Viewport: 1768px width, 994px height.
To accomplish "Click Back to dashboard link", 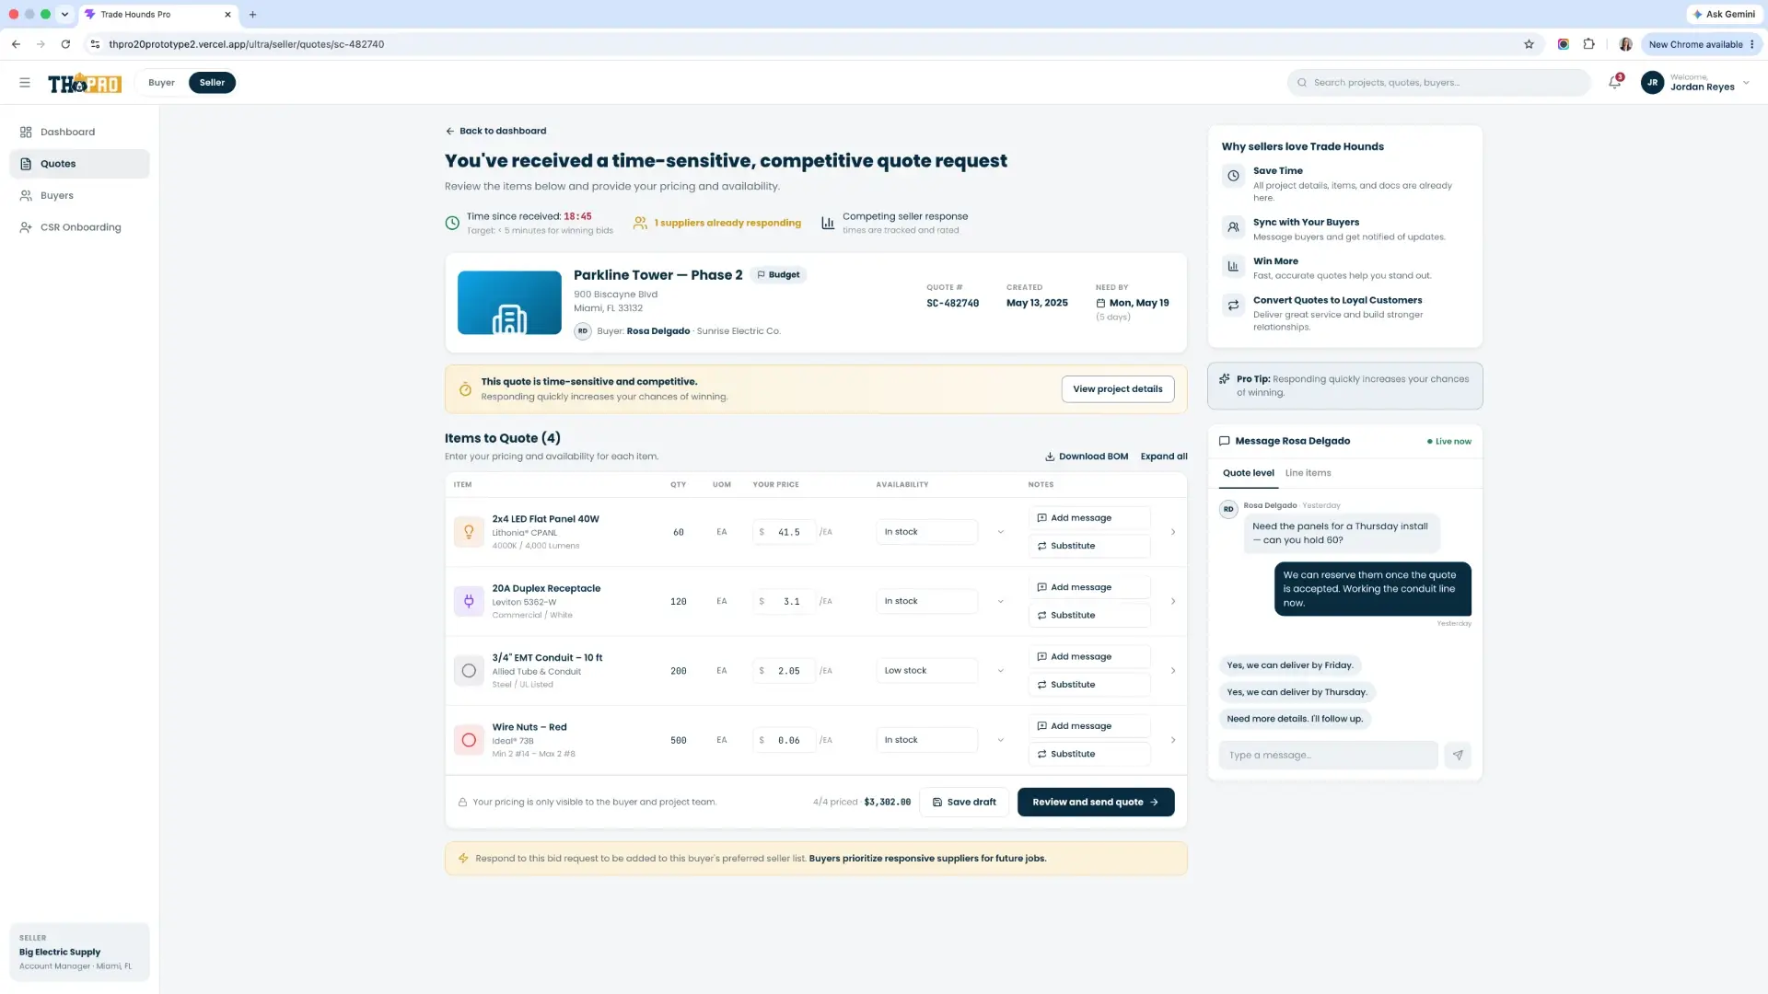I will (x=495, y=131).
